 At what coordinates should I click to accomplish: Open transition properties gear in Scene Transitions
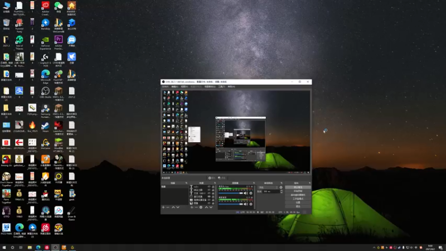point(281,187)
